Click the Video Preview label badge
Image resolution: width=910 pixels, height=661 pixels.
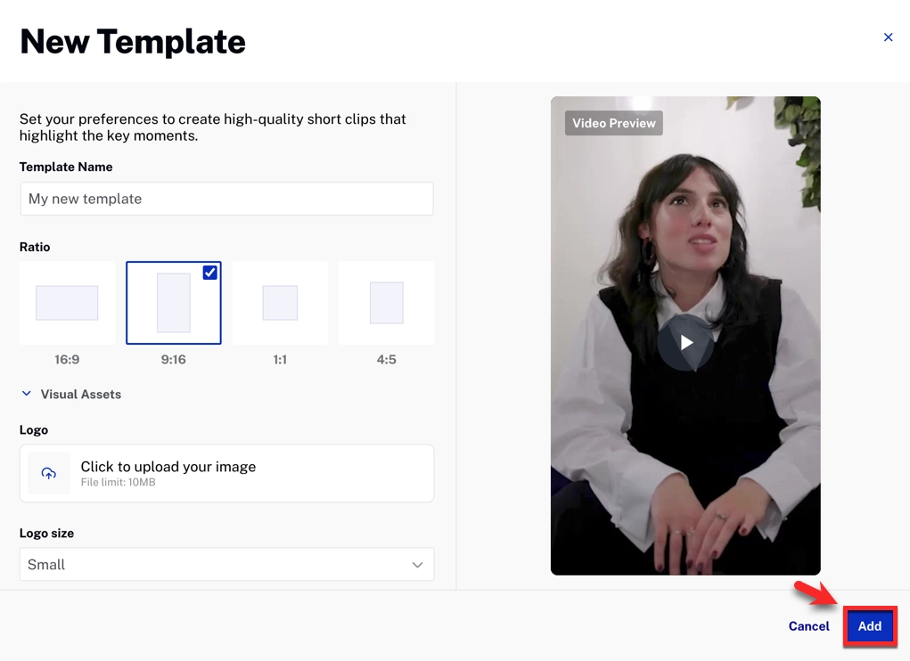coord(613,123)
